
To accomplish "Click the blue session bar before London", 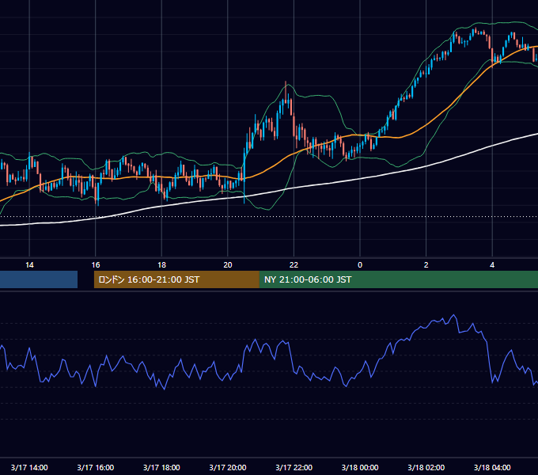I will tap(39, 279).
